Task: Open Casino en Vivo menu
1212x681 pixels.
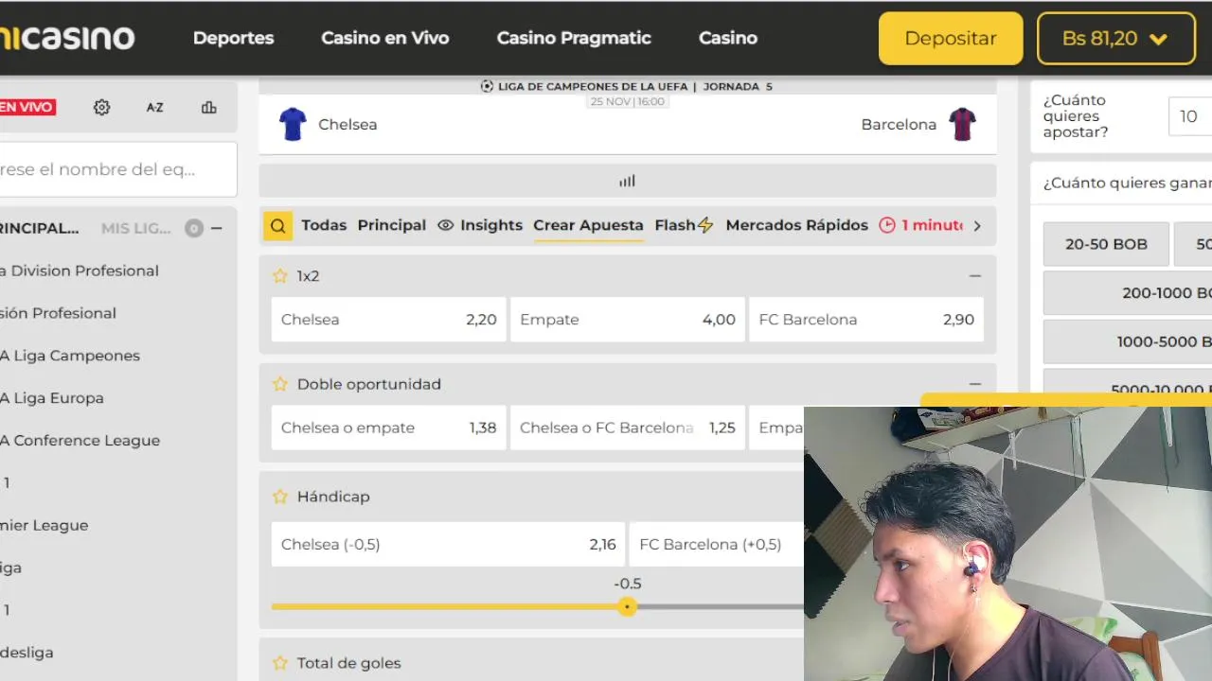Action: (384, 39)
